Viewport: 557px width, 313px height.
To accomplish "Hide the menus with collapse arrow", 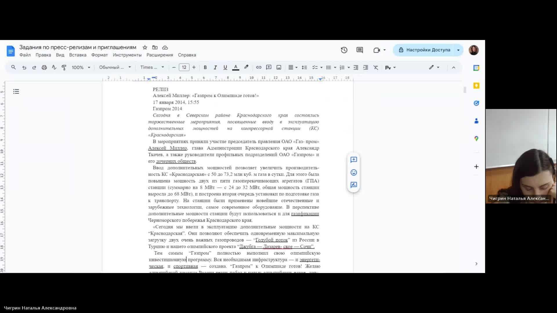I will (x=454, y=68).
